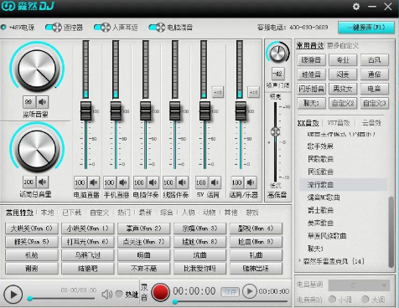Switch to the 云音效 tab
This screenshot has width=399, height=308.
coord(371,123)
